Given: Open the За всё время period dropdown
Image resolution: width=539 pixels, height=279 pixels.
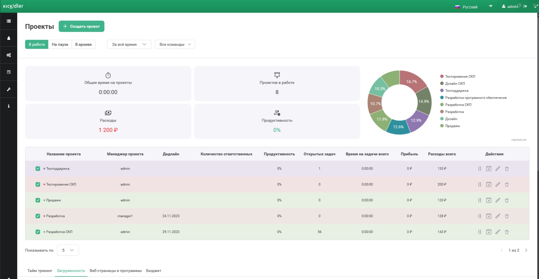Looking at the screenshot, I should point(129,44).
